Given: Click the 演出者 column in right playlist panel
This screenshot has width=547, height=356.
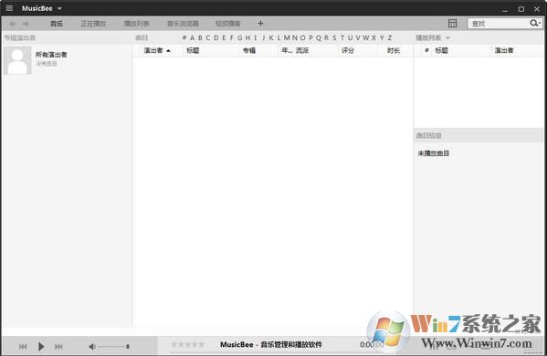Looking at the screenshot, I should point(504,50).
